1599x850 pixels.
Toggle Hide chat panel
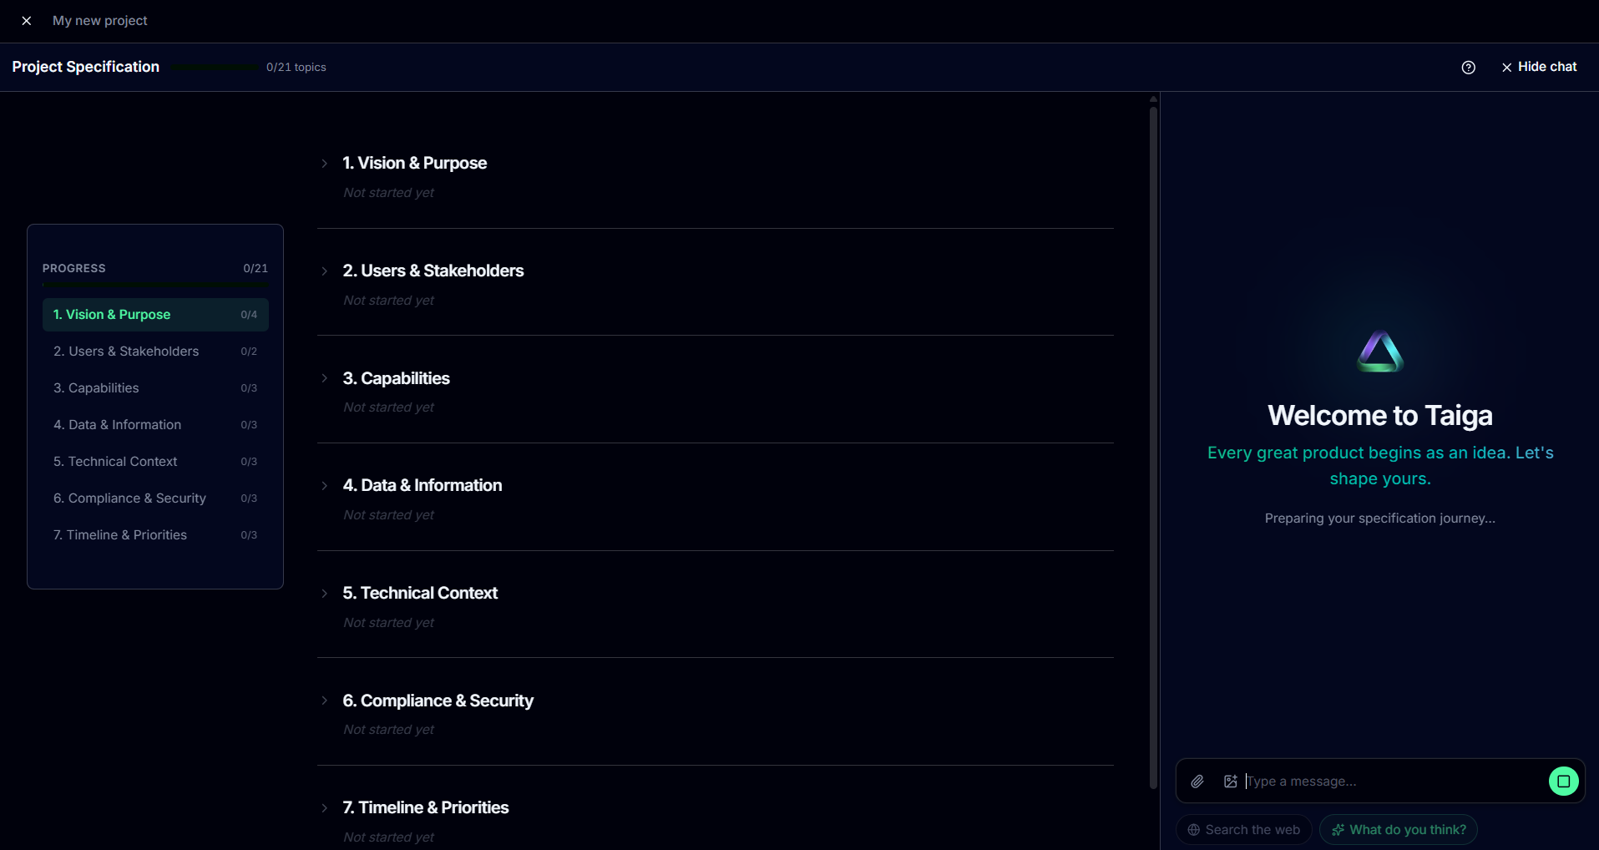[x=1539, y=67]
